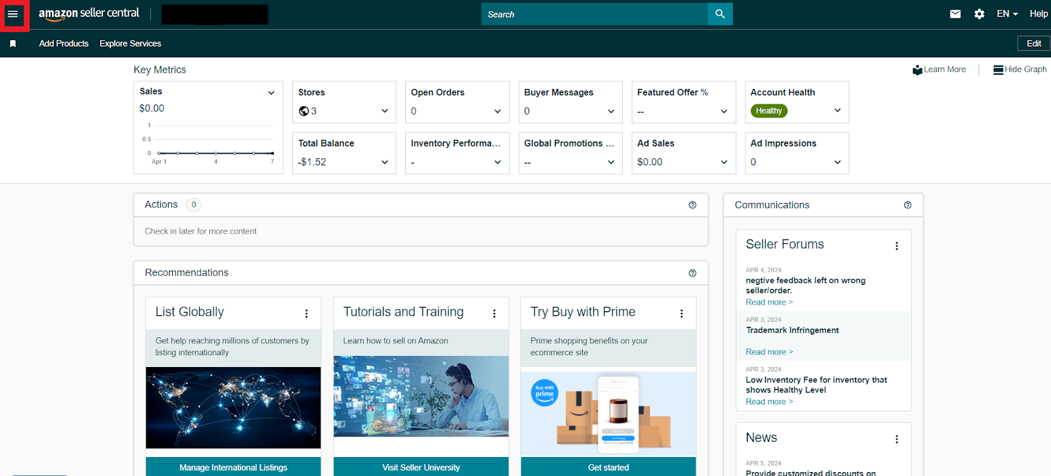1051x476 pixels.
Task: Click Get started for Buy with Prime
Action: point(608,467)
